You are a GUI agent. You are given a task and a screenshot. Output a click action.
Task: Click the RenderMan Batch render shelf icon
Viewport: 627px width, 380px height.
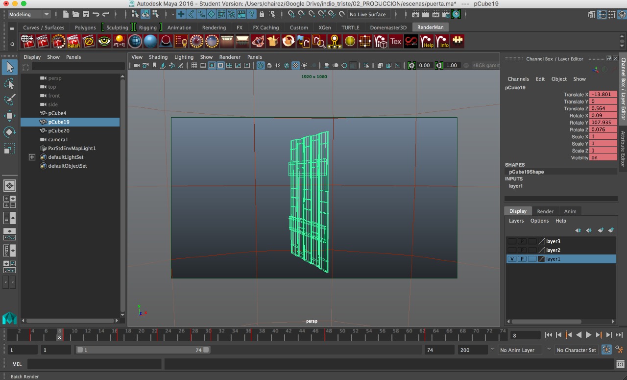[73, 41]
